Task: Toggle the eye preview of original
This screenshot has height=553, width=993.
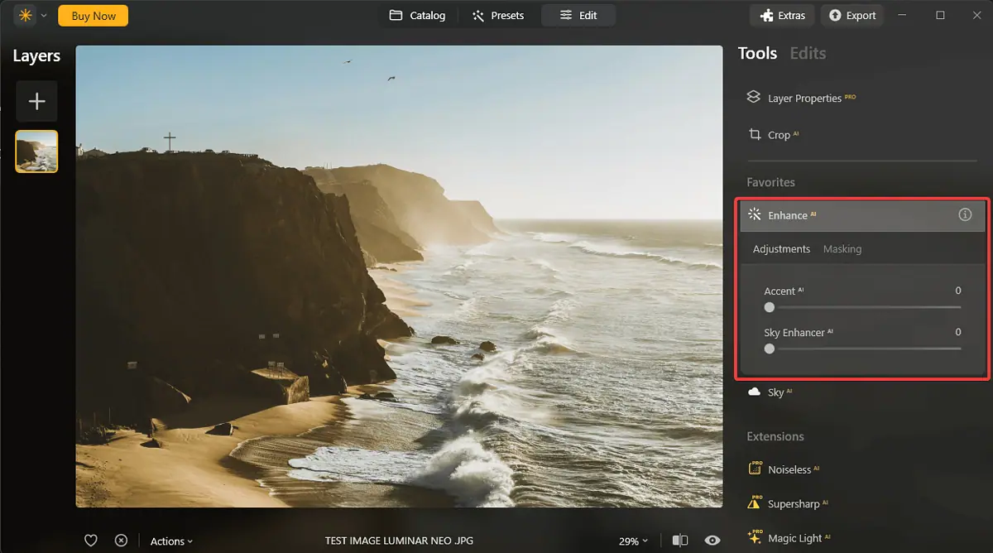Action: pos(712,541)
